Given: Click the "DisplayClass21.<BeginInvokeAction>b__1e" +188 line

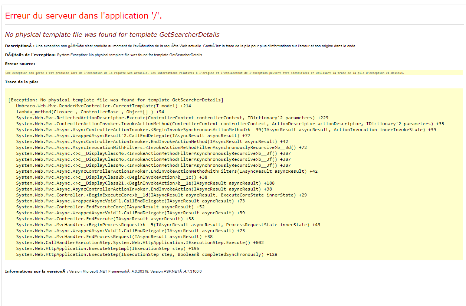Looking at the screenshot, I should click(x=145, y=183).
